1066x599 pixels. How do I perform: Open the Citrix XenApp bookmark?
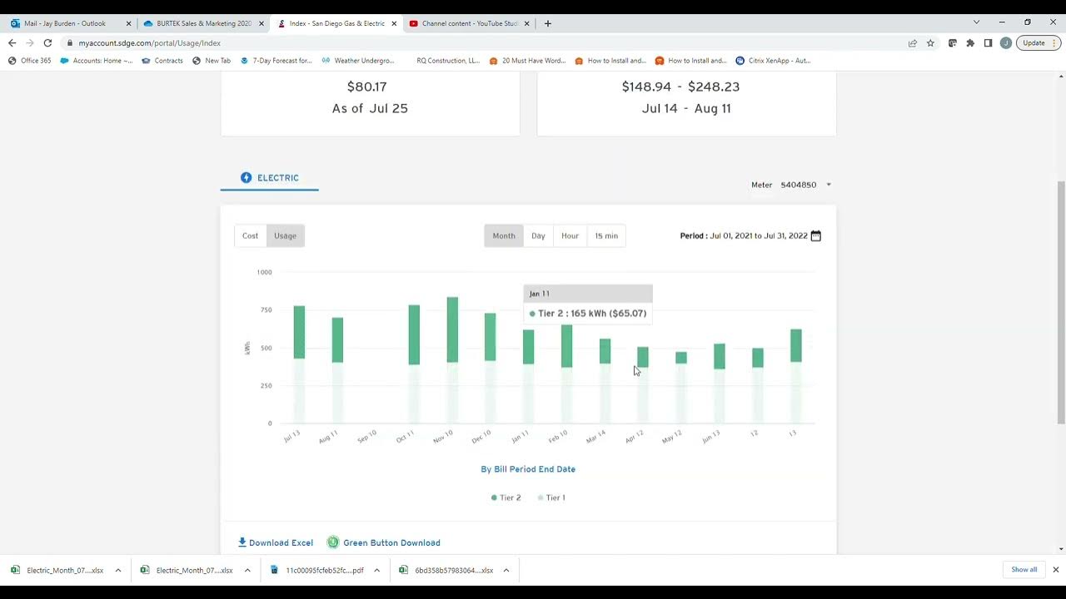[x=773, y=61]
